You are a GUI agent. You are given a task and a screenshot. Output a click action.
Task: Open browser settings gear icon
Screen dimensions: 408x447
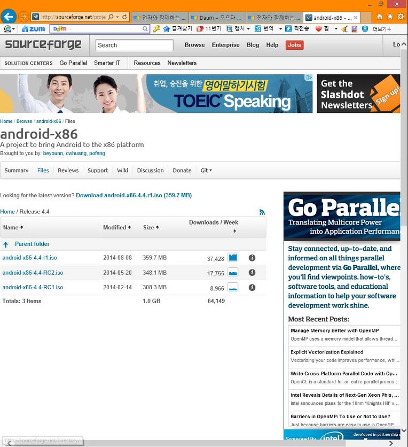pyautogui.click(x=401, y=16)
